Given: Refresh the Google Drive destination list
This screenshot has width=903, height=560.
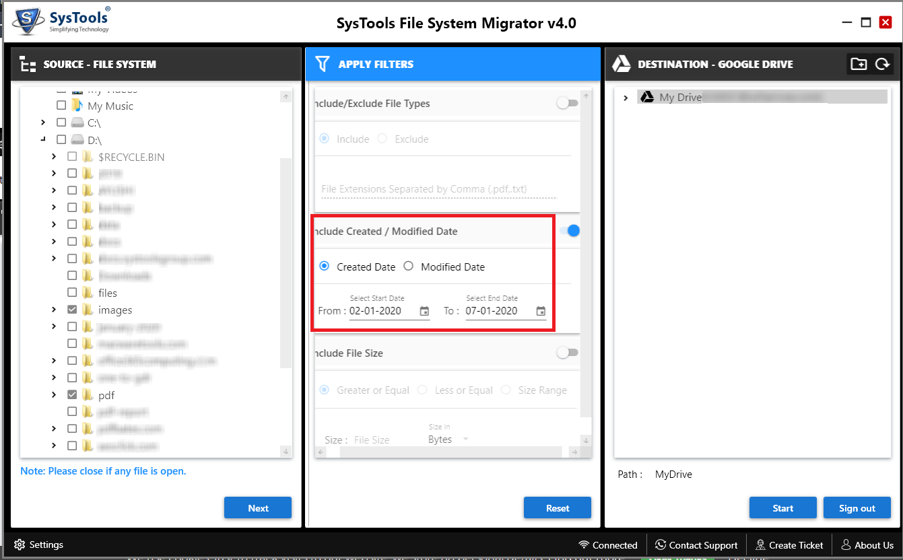Looking at the screenshot, I should tap(882, 64).
